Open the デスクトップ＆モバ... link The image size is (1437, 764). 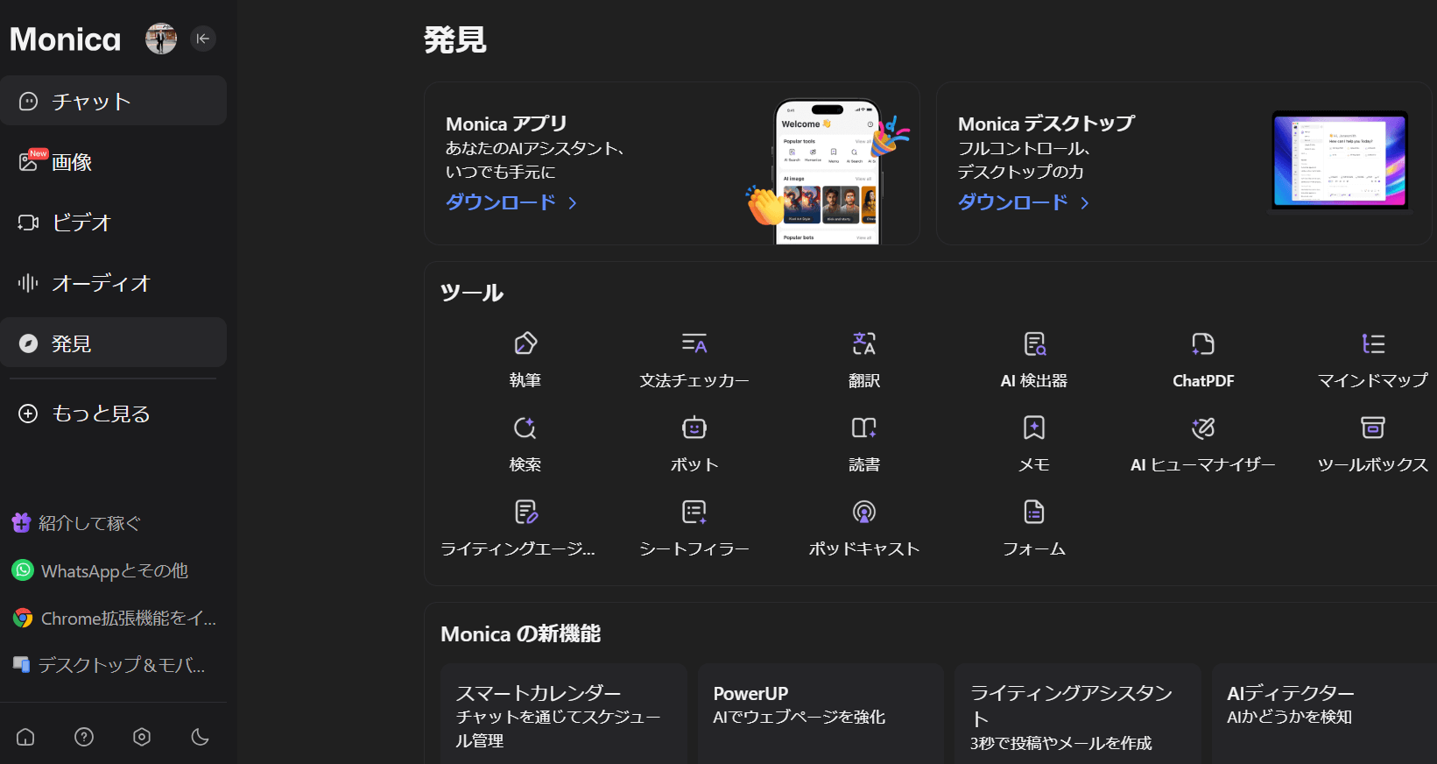(109, 665)
